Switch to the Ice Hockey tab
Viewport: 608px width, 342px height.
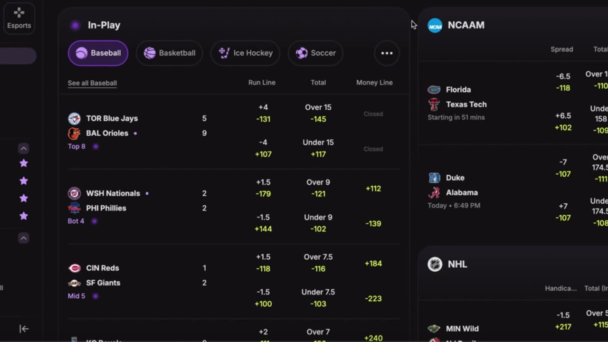click(x=245, y=53)
